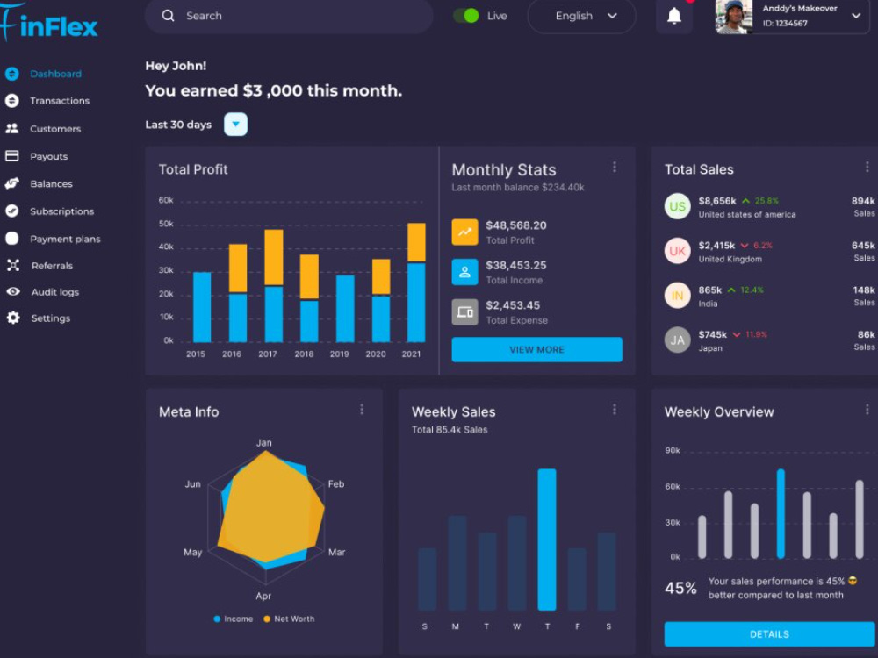This screenshot has width=878, height=658.
Task: Open Monthly Stats three-dot menu
Action: coord(615,167)
